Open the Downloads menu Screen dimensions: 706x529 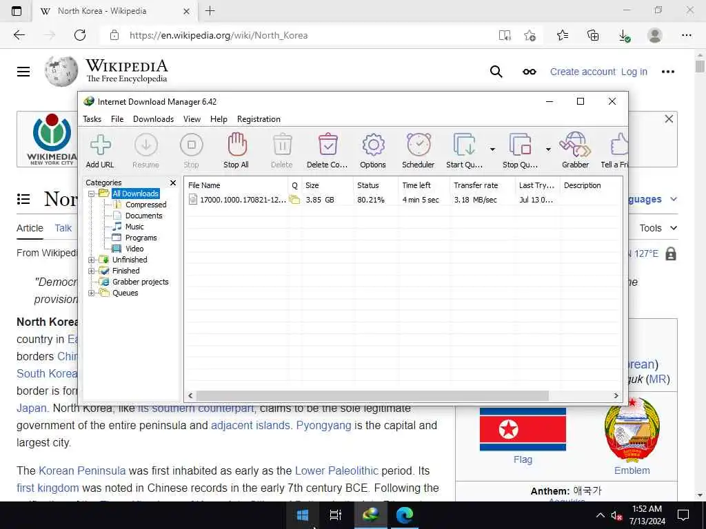click(x=153, y=119)
